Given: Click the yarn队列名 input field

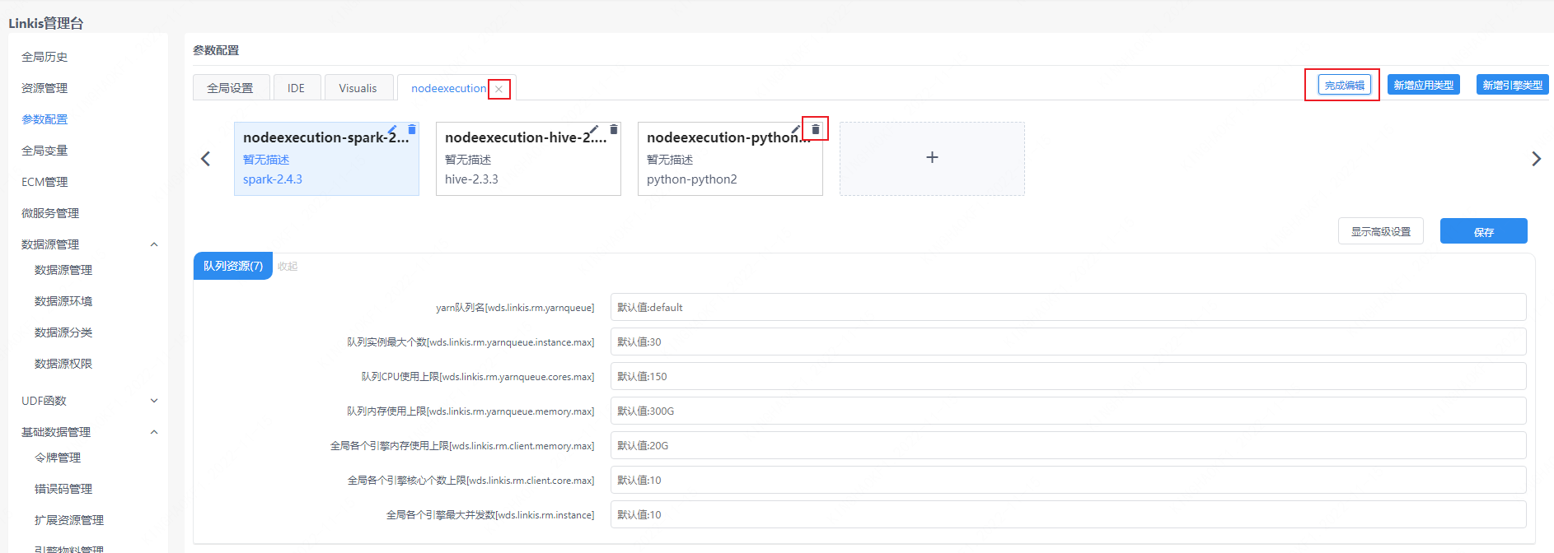Looking at the screenshot, I should (x=1067, y=308).
